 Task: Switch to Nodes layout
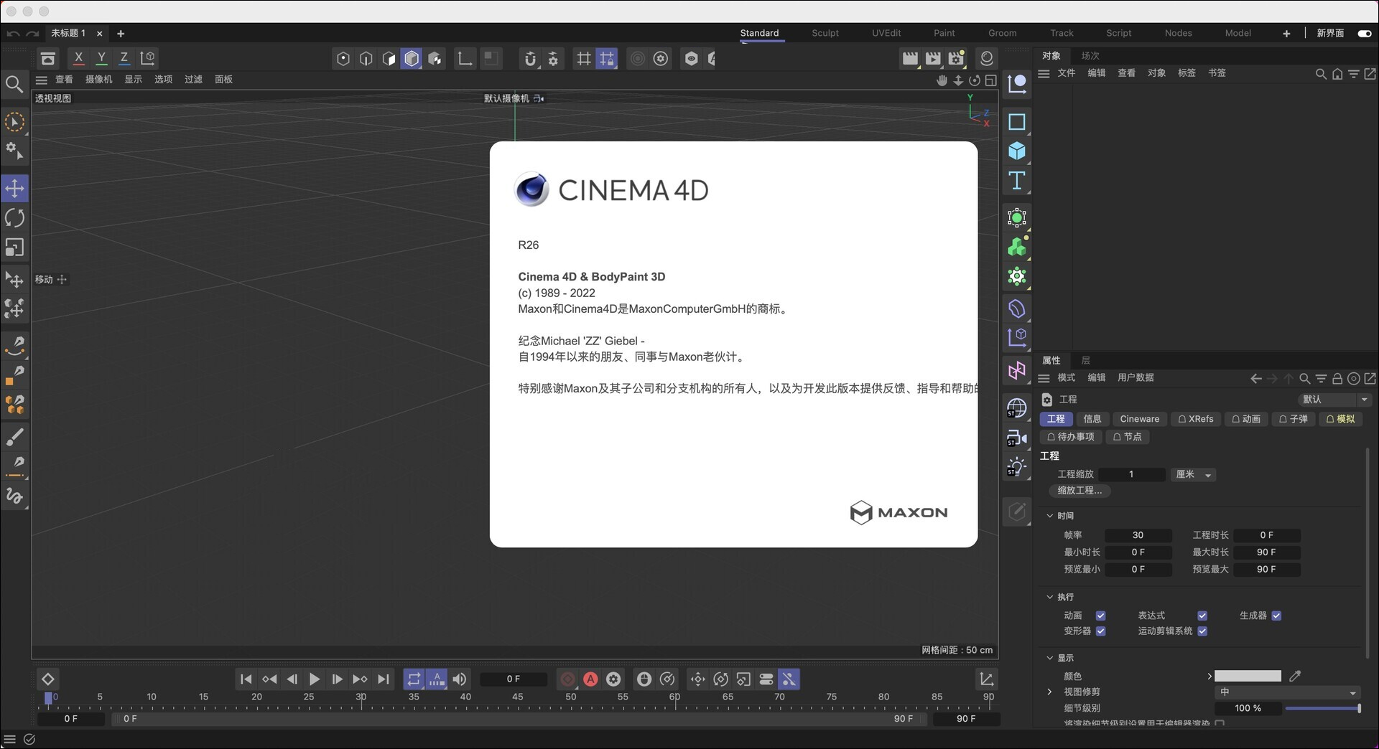tap(1178, 33)
